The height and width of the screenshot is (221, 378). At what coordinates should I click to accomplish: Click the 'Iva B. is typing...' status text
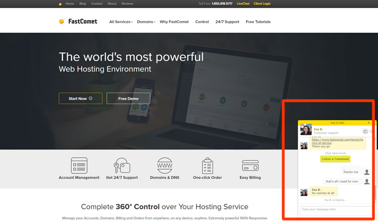335,200
